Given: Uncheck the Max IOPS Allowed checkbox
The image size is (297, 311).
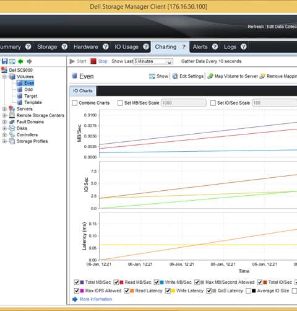Looking at the screenshot, I should click(x=77, y=291).
